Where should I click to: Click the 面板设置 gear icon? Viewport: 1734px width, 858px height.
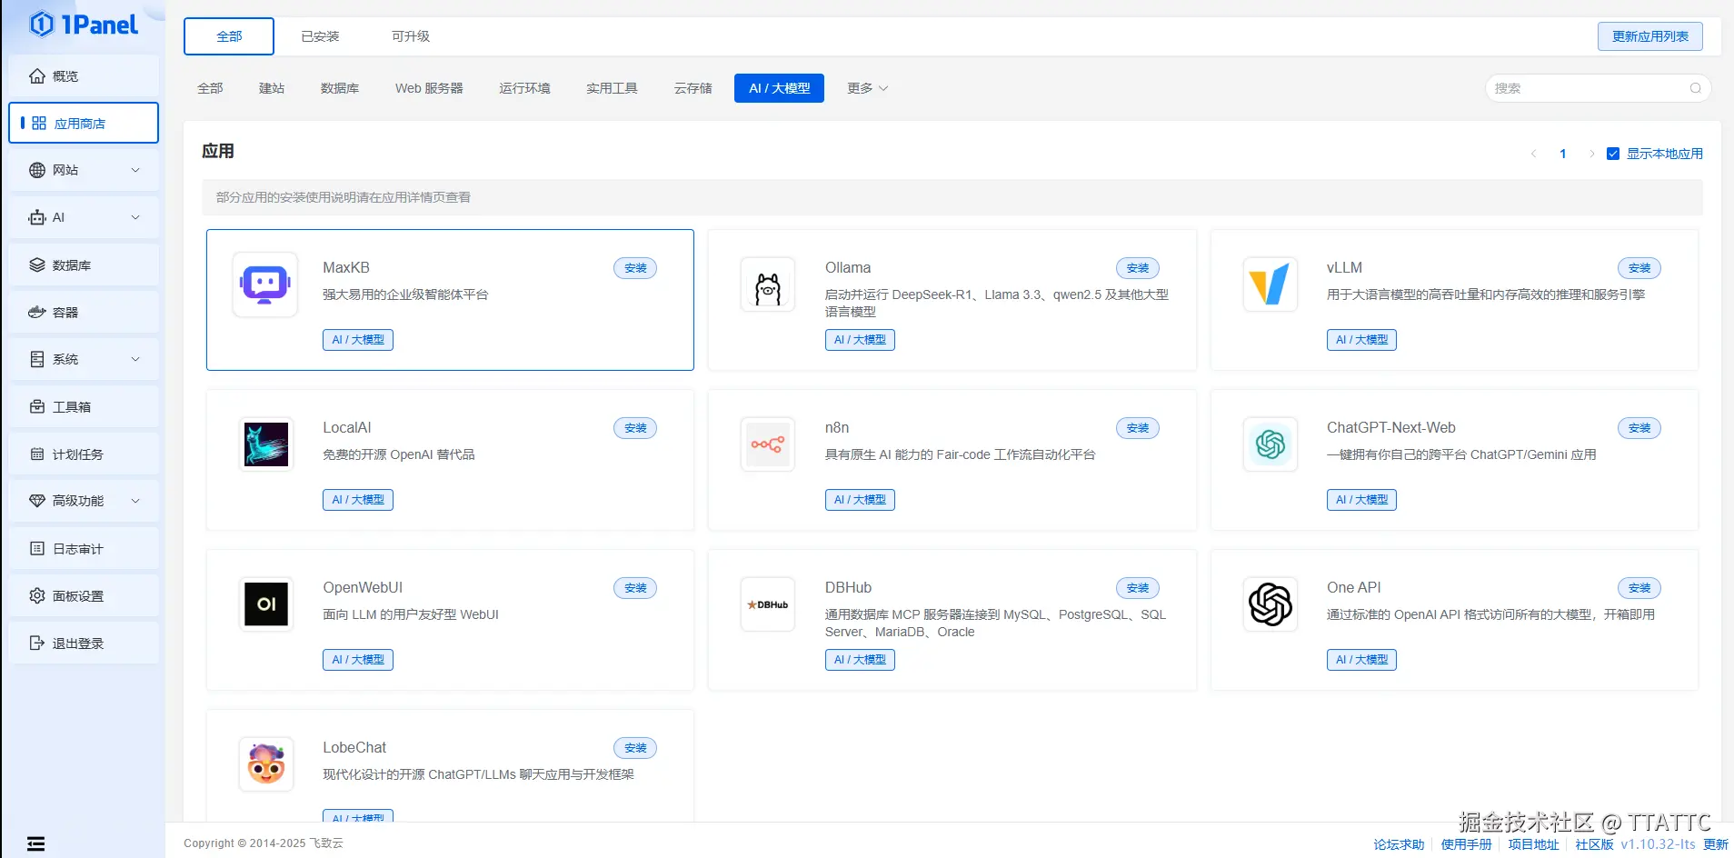pyautogui.click(x=37, y=596)
